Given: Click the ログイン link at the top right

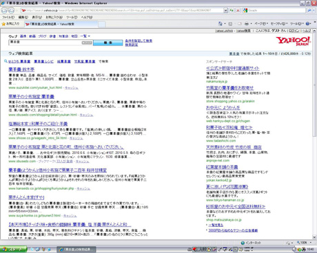Looking at the screenshot, I should [294, 31].
